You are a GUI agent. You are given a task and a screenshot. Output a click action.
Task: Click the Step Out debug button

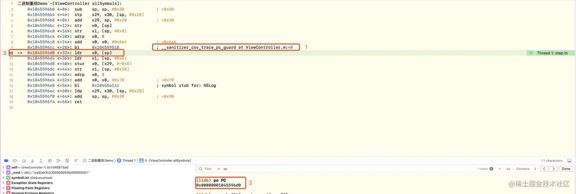pos(41,161)
